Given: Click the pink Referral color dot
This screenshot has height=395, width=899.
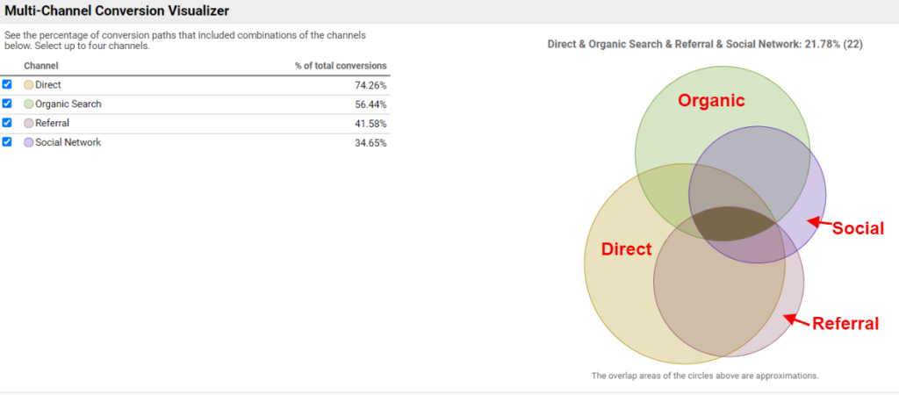Looking at the screenshot, I should coord(29,124).
